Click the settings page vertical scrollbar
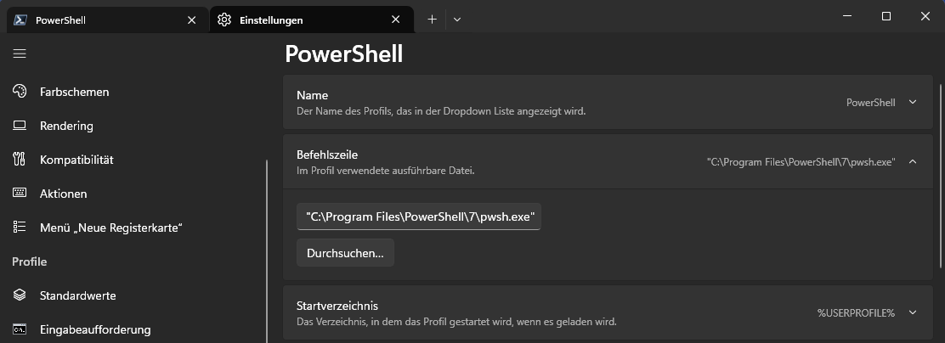 (x=941, y=177)
